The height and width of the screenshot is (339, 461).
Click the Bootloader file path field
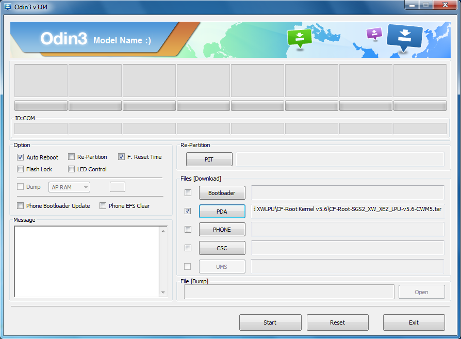click(348, 193)
